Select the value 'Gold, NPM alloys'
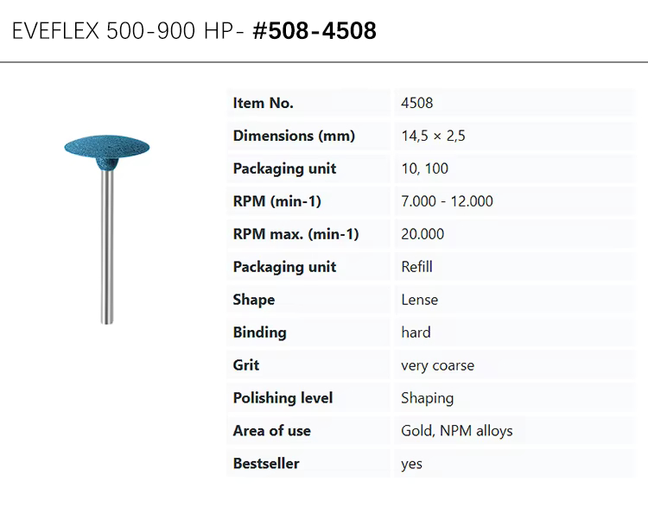 pos(457,431)
